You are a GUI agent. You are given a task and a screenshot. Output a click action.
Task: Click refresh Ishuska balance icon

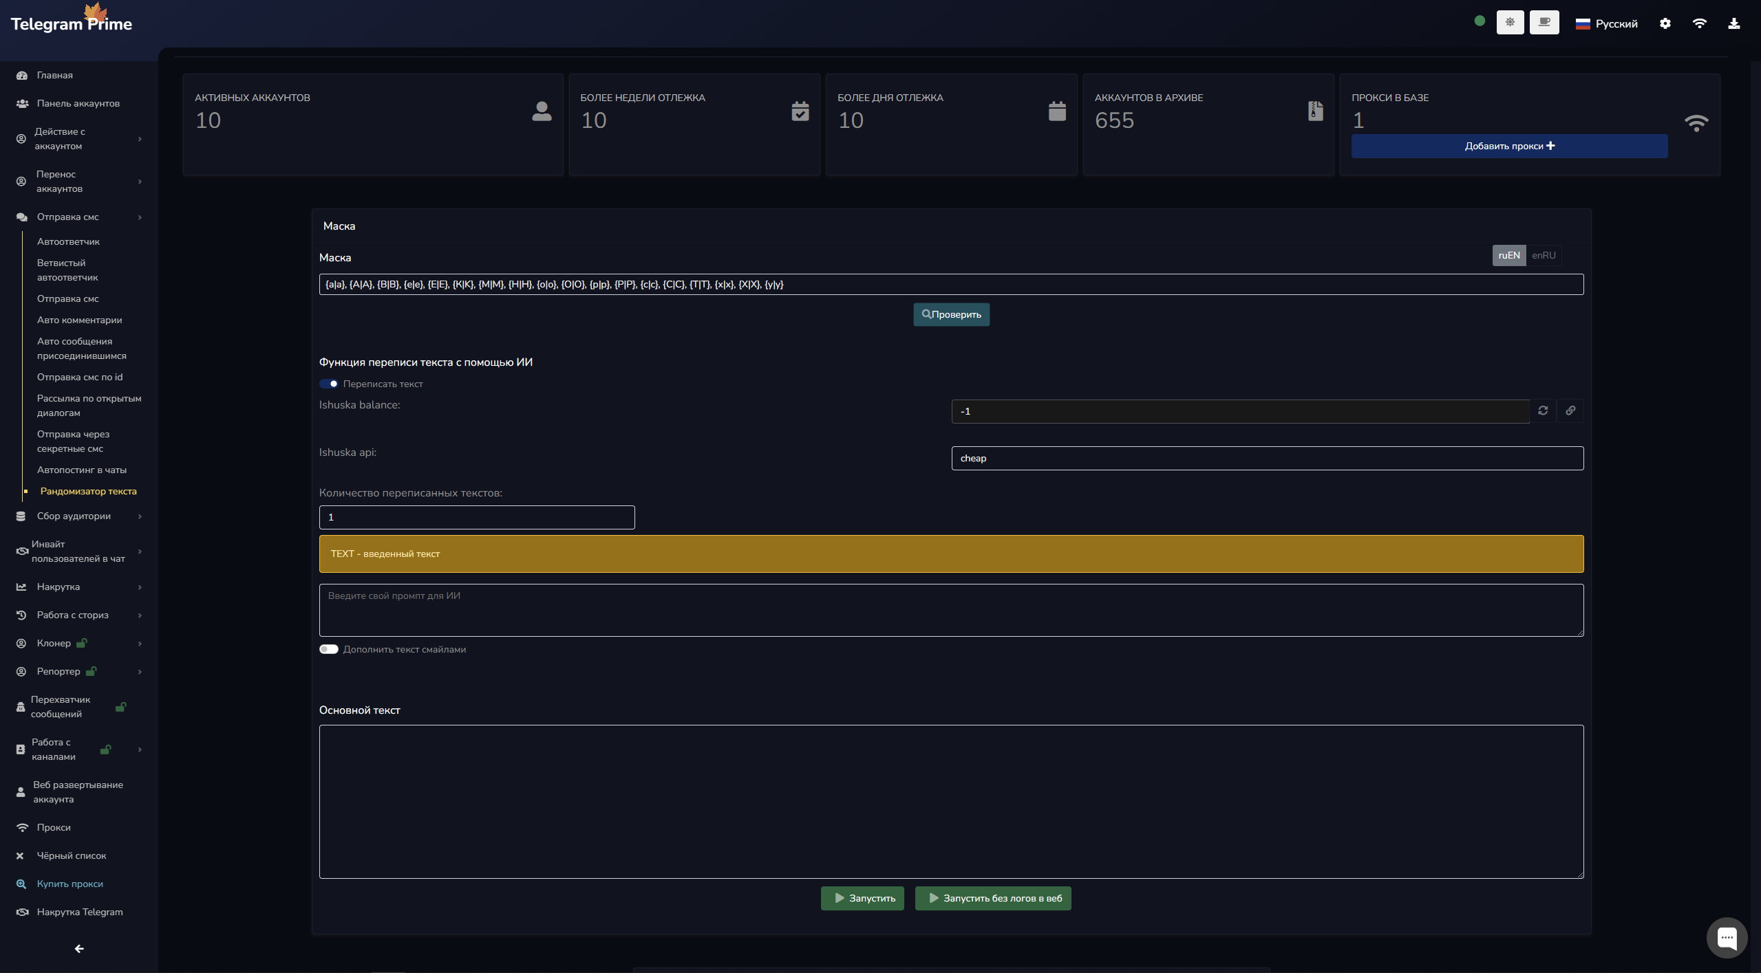click(x=1543, y=411)
